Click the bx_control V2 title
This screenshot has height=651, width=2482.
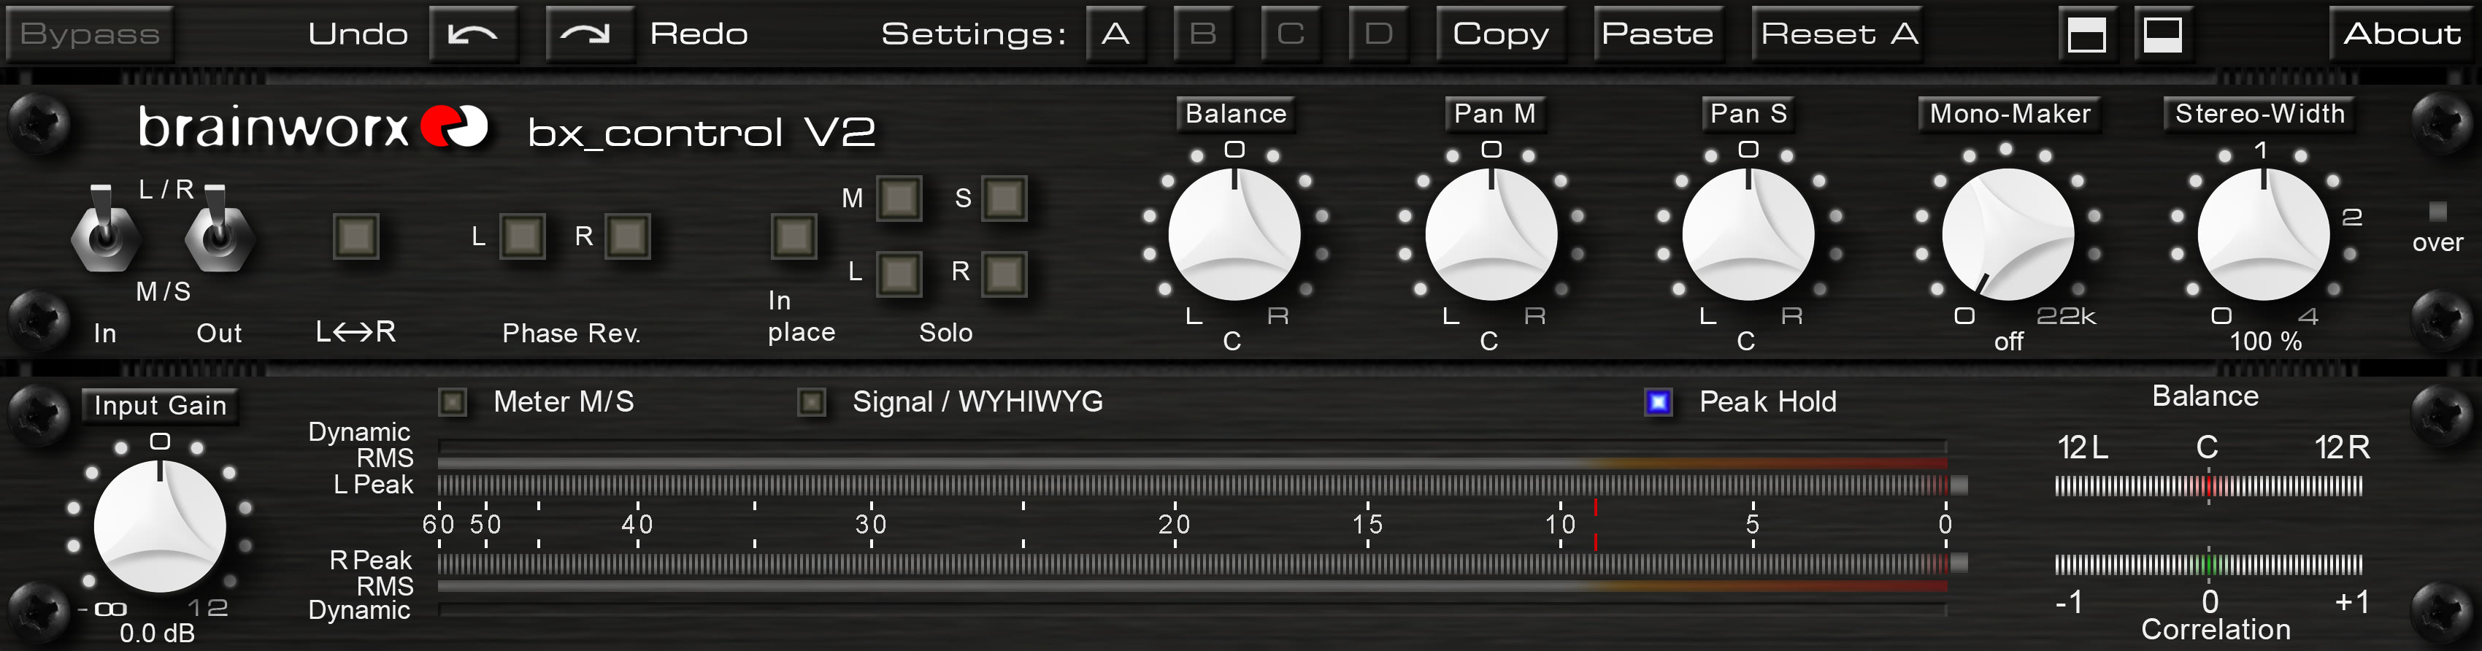pyautogui.click(x=702, y=132)
